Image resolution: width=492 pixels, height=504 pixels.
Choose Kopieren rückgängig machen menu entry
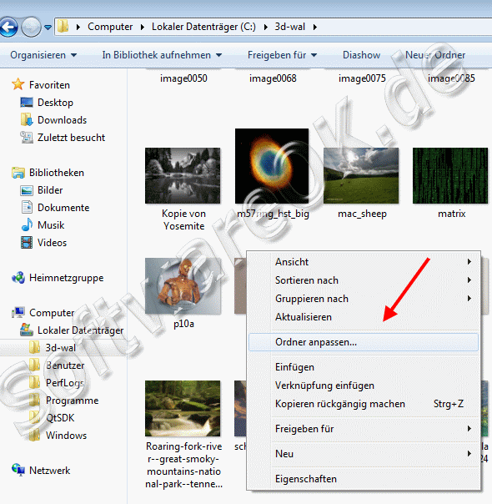pos(364,404)
